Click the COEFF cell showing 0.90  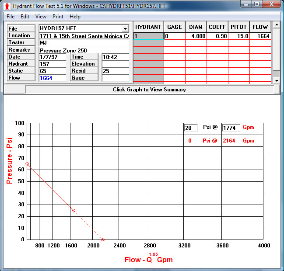click(217, 36)
